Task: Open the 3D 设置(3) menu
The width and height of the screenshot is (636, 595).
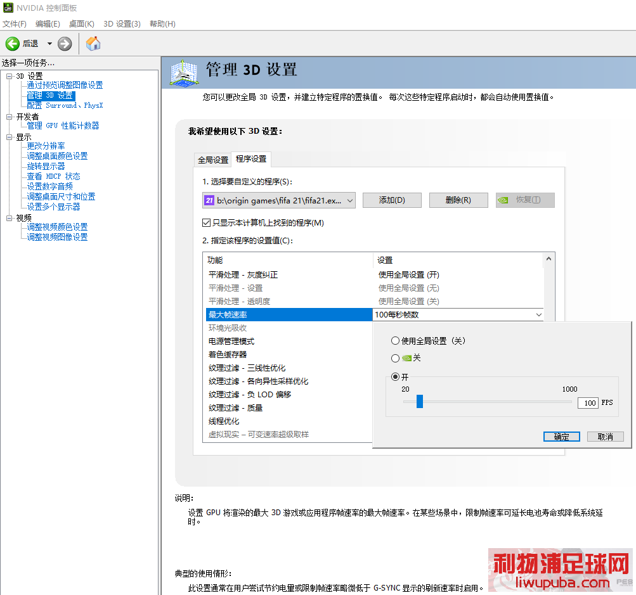Action: [122, 24]
